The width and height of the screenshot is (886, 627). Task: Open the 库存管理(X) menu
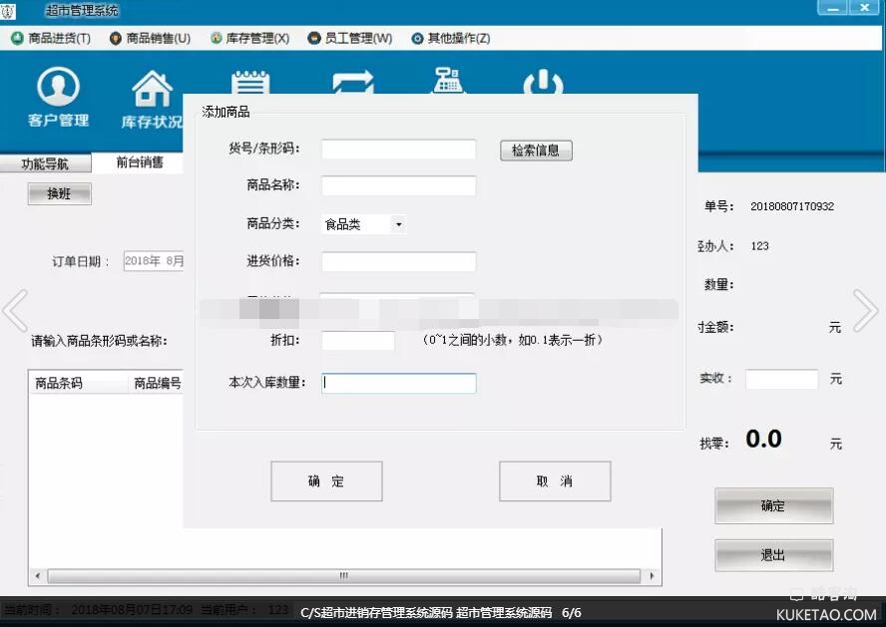249,38
